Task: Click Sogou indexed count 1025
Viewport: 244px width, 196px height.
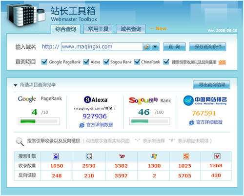Action: click(184, 166)
